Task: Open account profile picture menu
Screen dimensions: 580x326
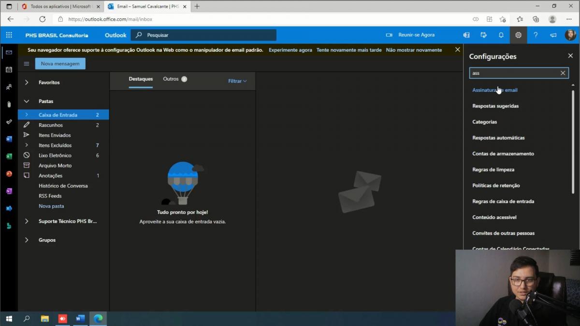Action: pos(570,35)
